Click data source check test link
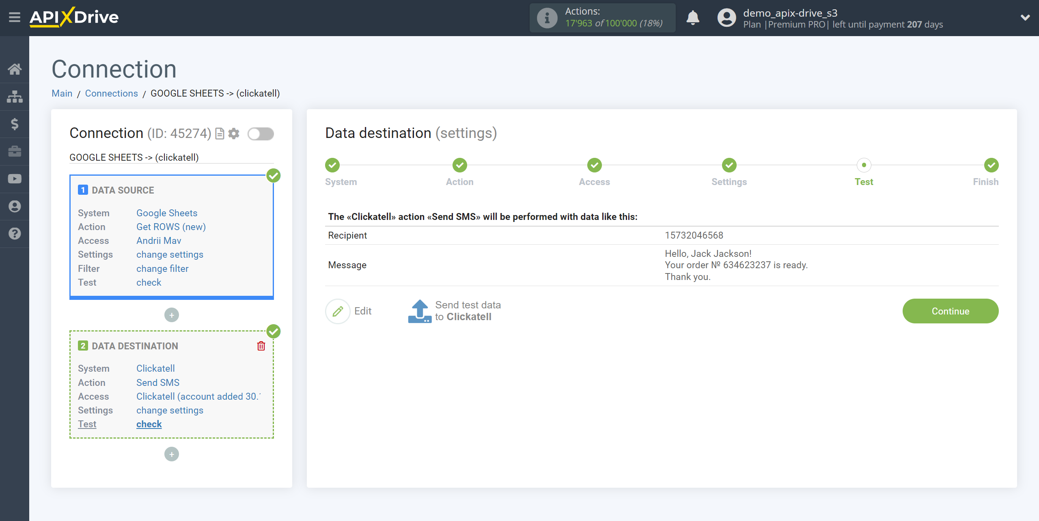This screenshot has height=521, width=1039. (149, 282)
